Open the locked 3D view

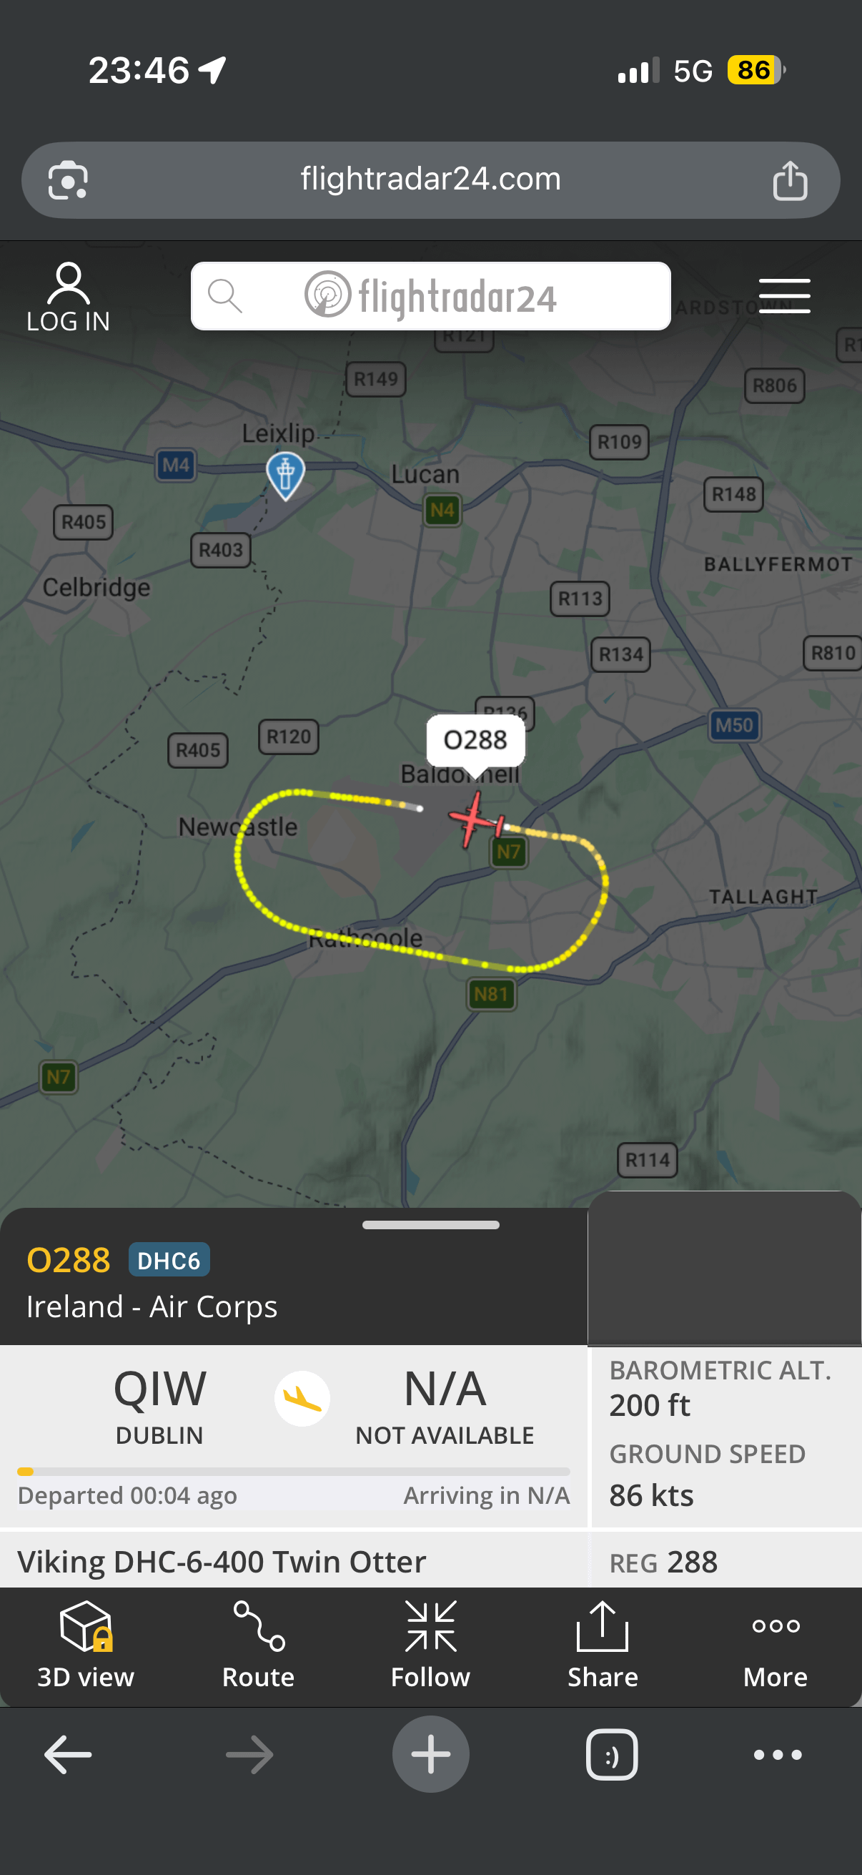pyautogui.click(x=86, y=1645)
